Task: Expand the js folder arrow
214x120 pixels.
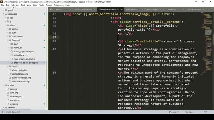Action: (x=5, y=21)
